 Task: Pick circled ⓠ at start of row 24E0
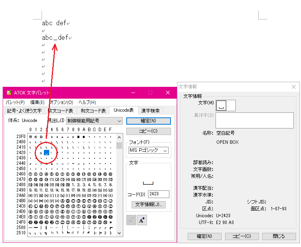coord(31,217)
